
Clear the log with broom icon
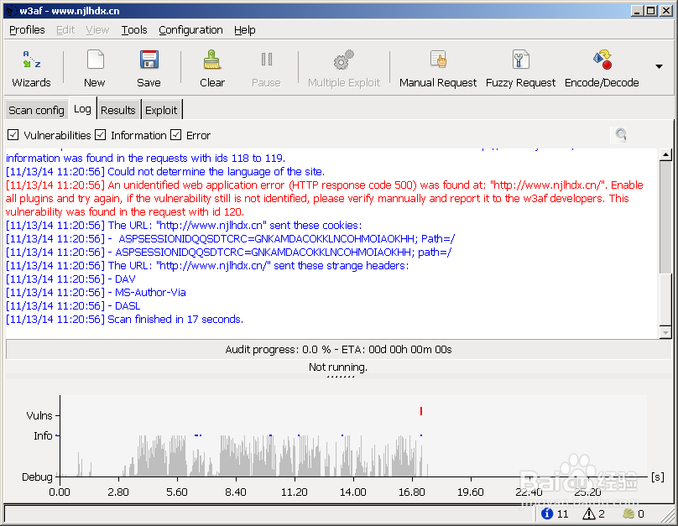(x=212, y=60)
